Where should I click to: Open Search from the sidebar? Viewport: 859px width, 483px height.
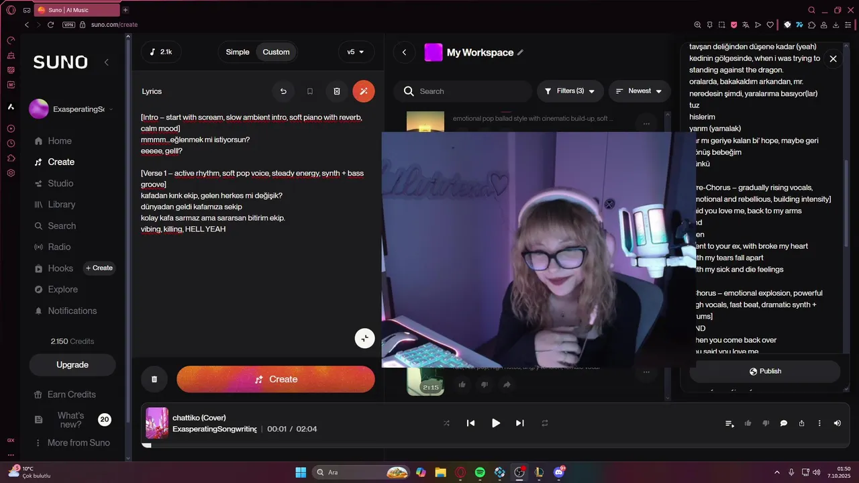pyautogui.click(x=55, y=226)
